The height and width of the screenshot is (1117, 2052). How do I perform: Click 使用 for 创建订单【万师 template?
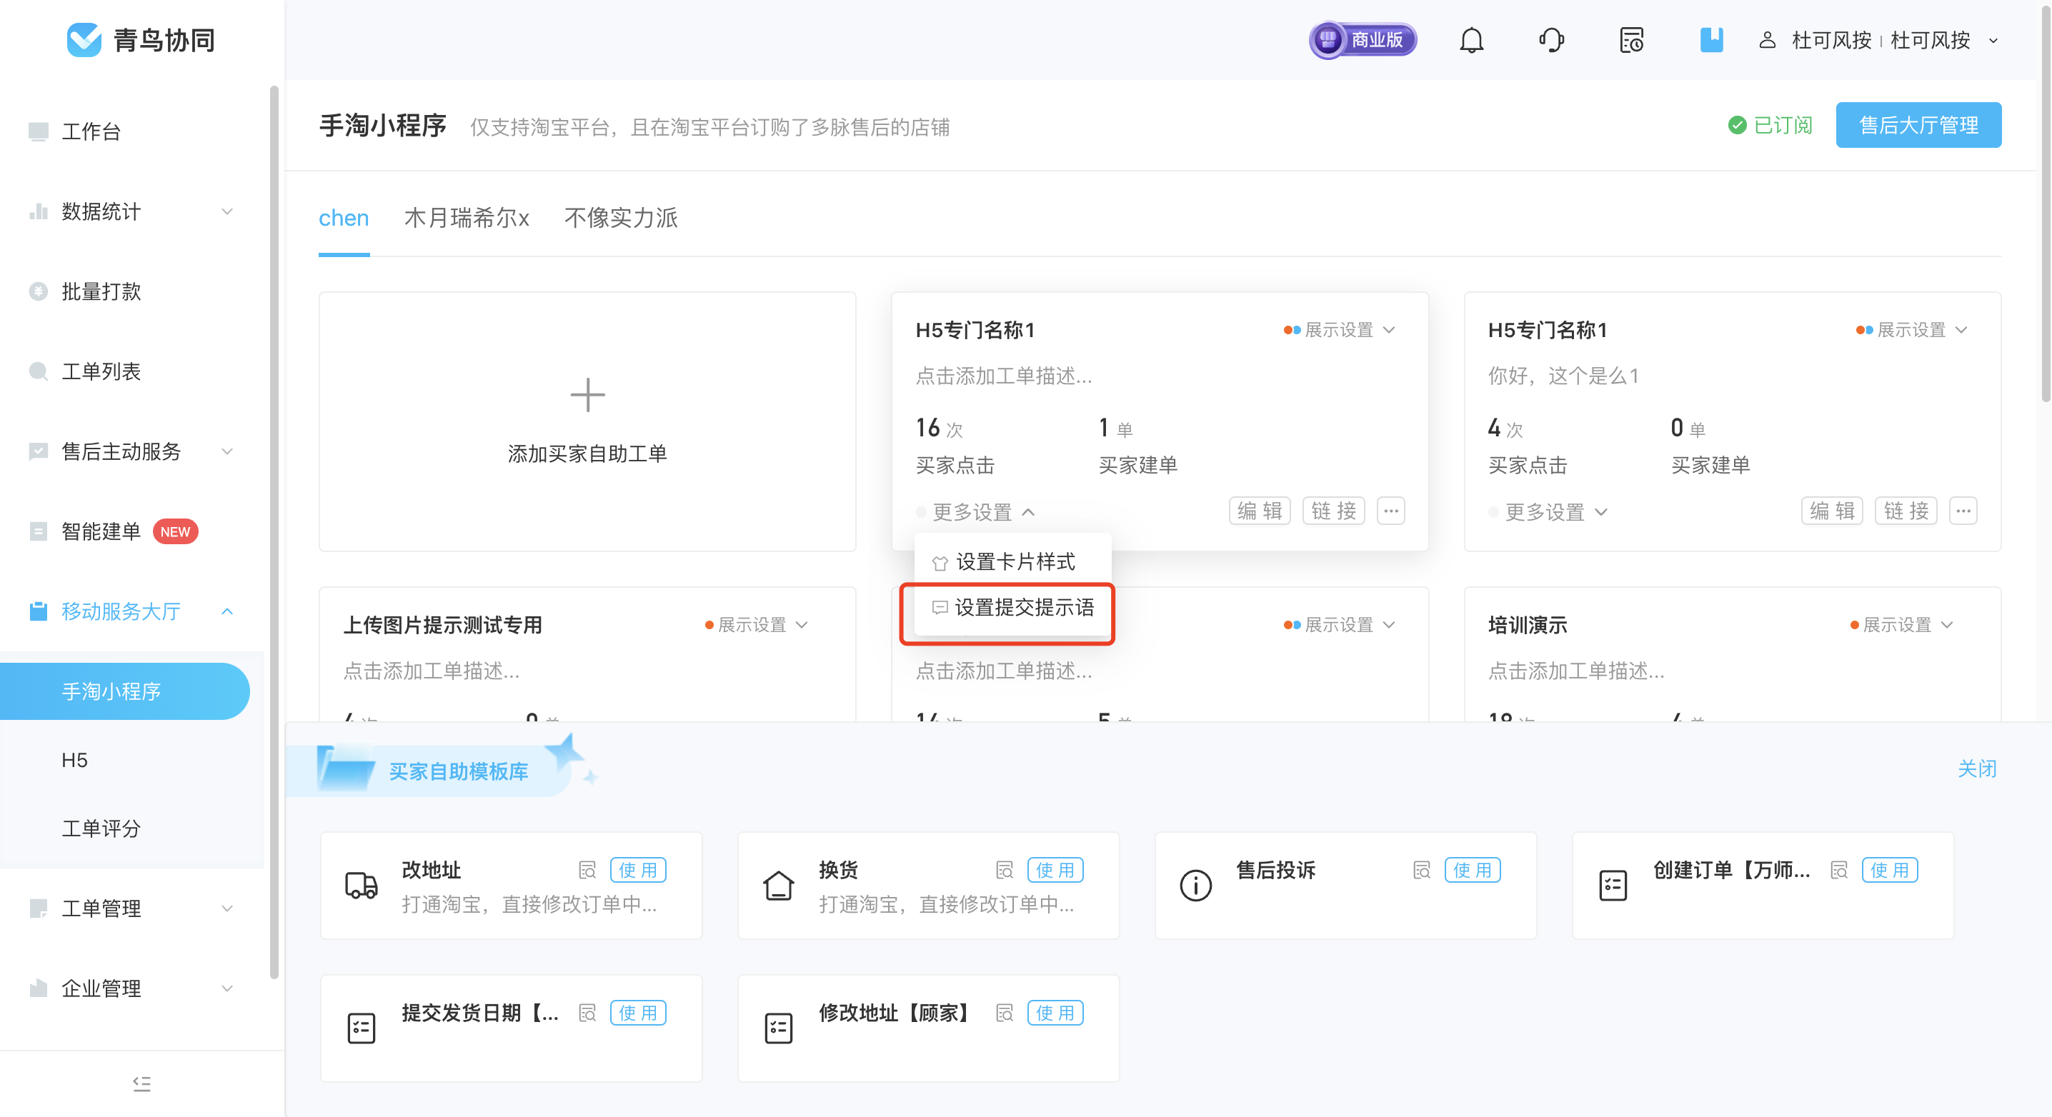pyautogui.click(x=1891, y=870)
